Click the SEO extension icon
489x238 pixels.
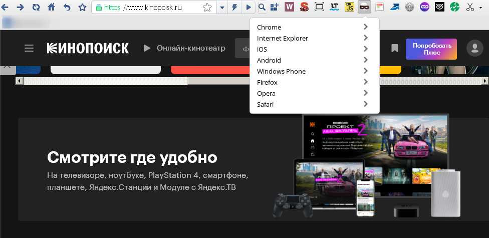coord(304,7)
